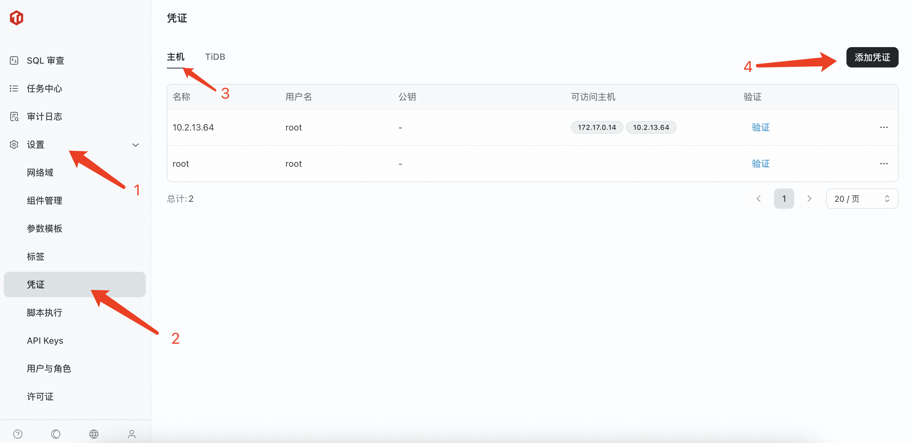Open the user profile icon
This screenshot has height=443, width=912.
131,434
